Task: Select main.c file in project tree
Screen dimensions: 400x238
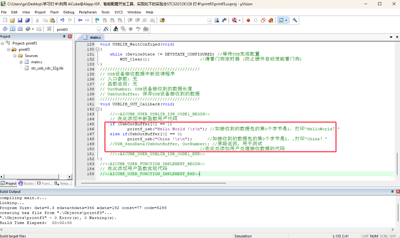Action: click(x=37, y=62)
